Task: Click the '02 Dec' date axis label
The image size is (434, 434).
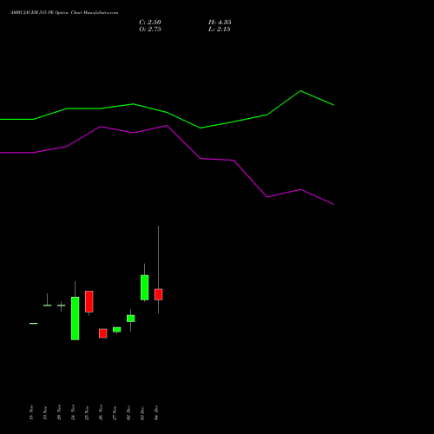Action: pyautogui.click(x=128, y=412)
